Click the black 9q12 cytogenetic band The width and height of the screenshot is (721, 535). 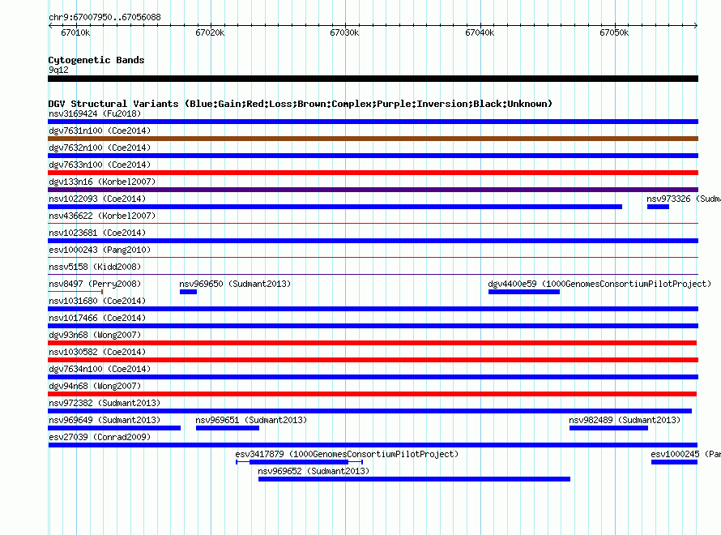click(x=373, y=79)
